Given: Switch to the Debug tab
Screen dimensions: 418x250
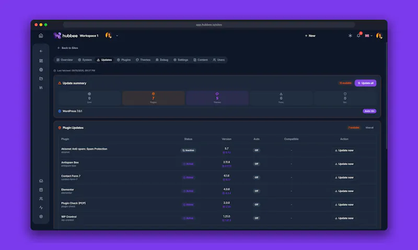Looking at the screenshot, I should (x=162, y=60).
